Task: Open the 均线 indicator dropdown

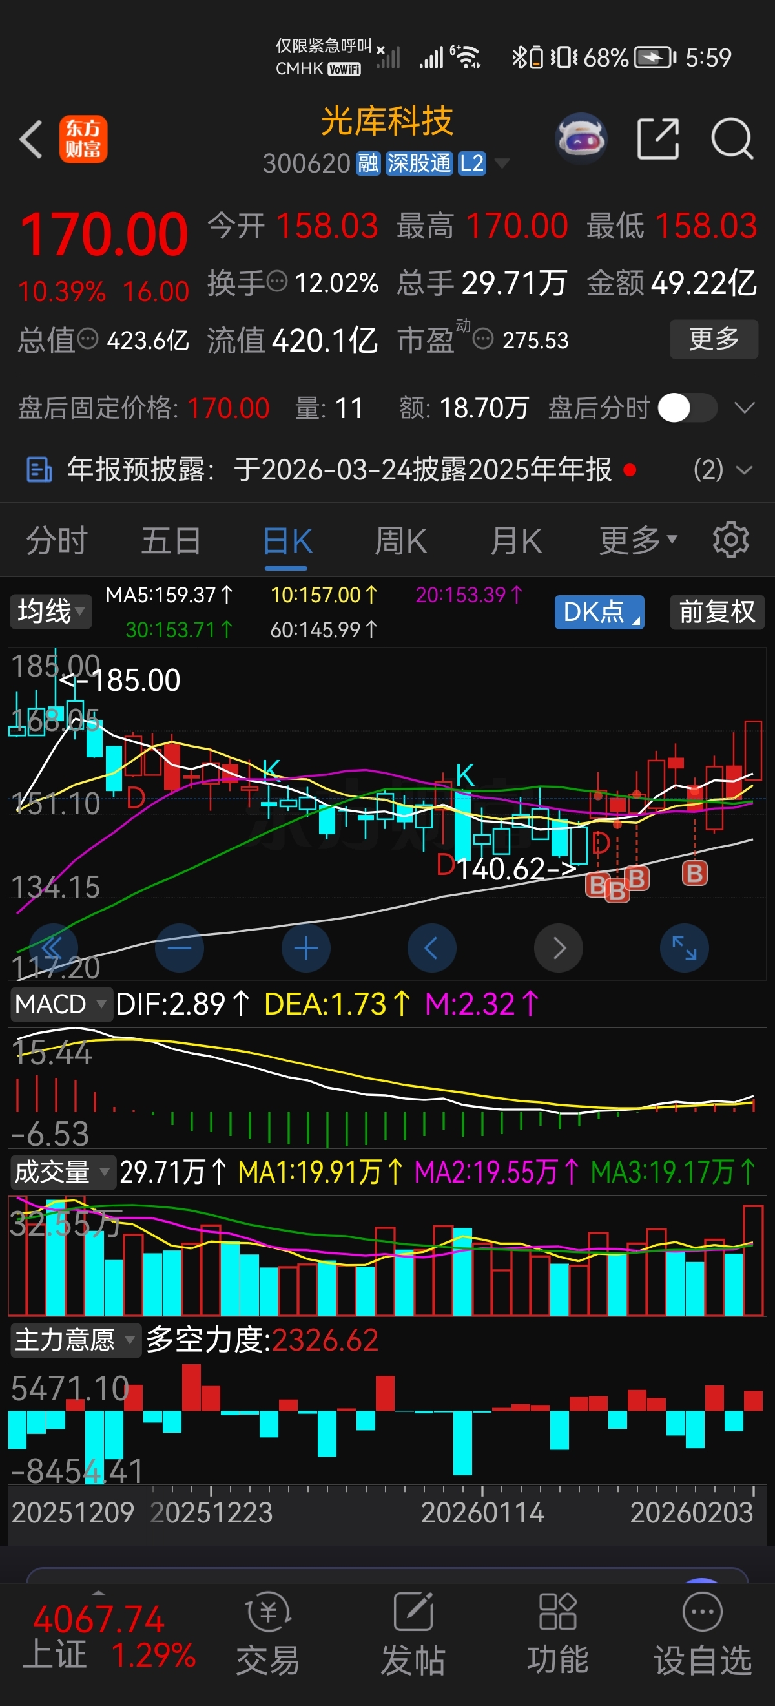Action: (x=50, y=611)
